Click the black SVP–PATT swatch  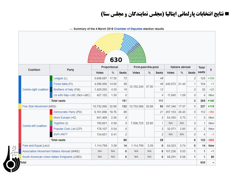point(51,134)
